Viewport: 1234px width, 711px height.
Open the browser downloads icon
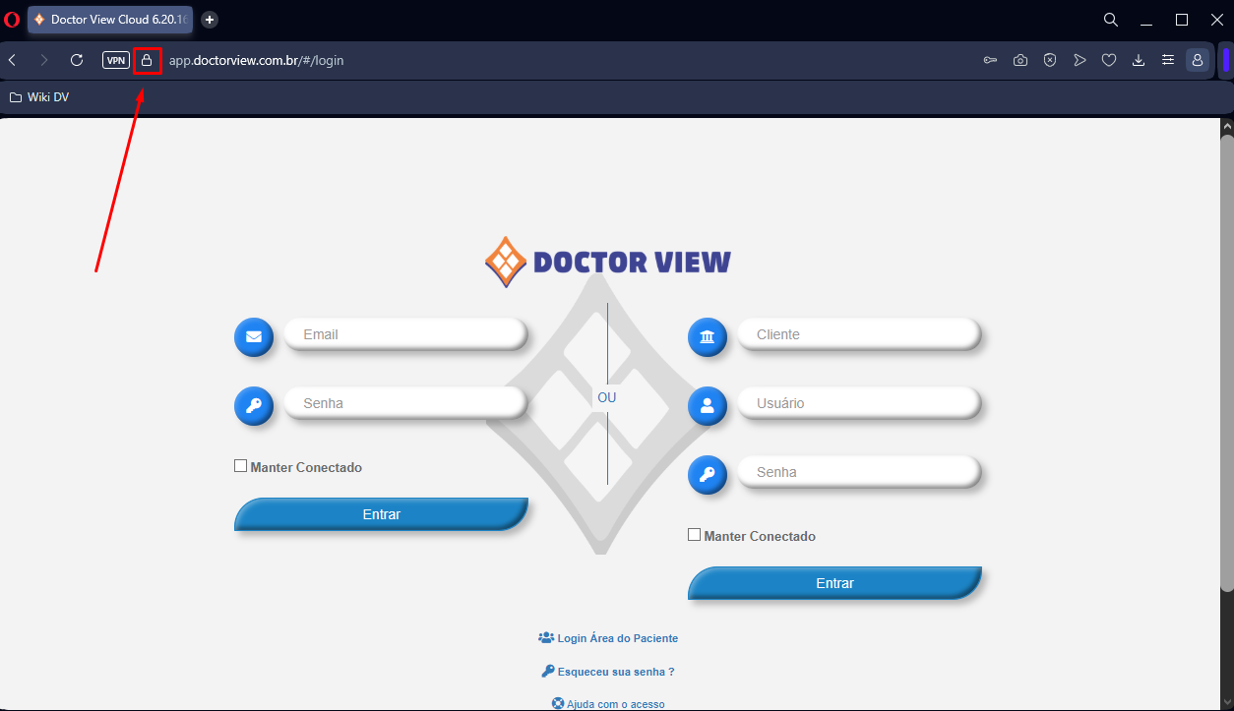pyautogui.click(x=1139, y=61)
